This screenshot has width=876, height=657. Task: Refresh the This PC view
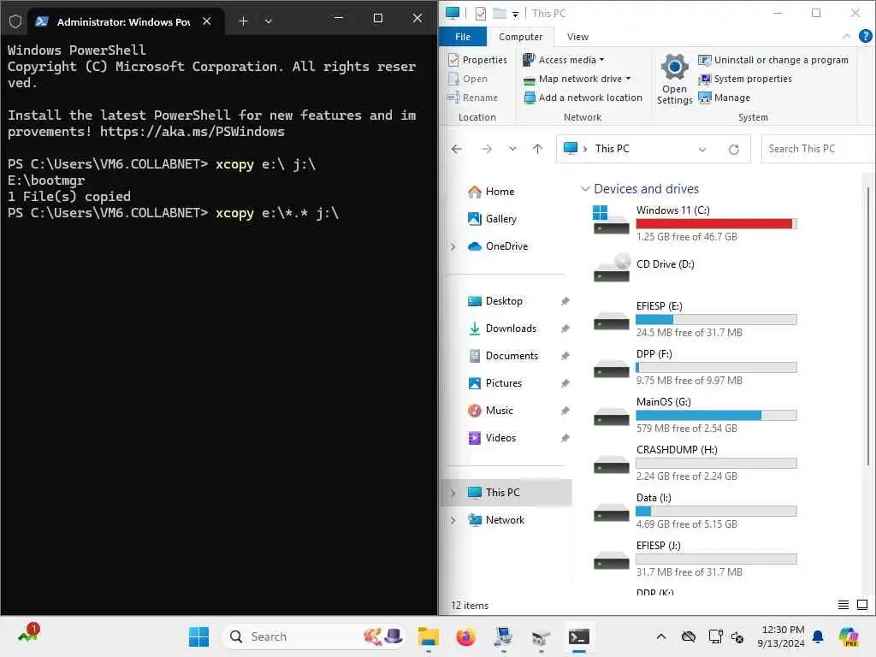[x=733, y=149]
